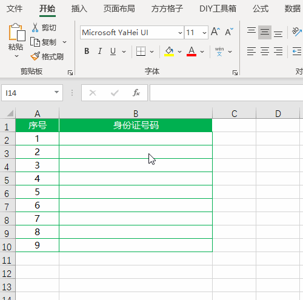
Task: Open the Name Box dropdown arrow
Action: click(x=56, y=92)
